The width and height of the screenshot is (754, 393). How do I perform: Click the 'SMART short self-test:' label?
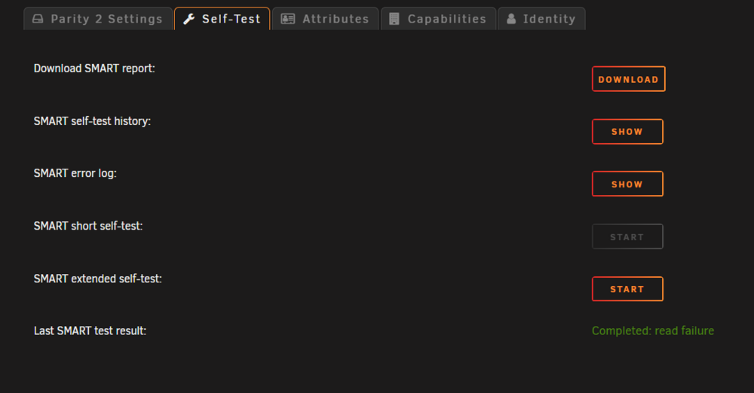point(88,227)
